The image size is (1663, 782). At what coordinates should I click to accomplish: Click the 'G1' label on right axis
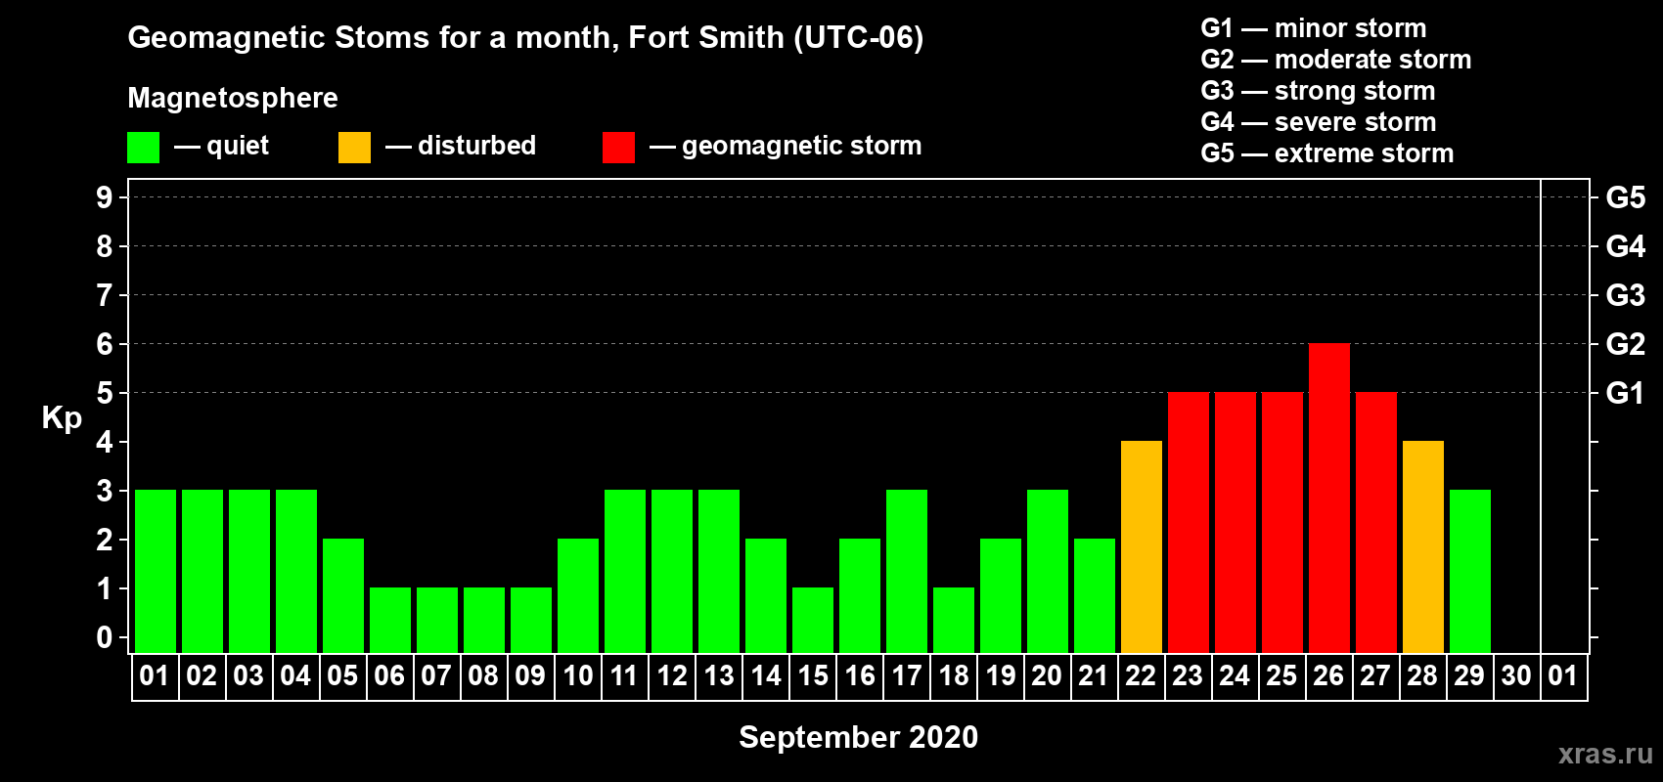click(x=1626, y=393)
